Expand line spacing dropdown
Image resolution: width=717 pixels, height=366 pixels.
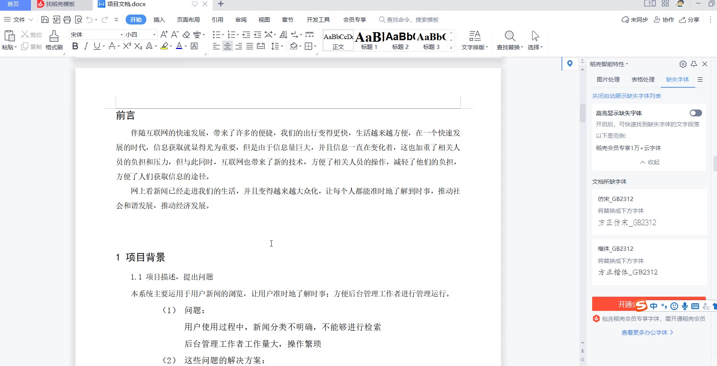(x=282, y=46)
